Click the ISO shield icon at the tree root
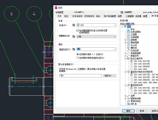Image resolution: width=158 pixels, height=120 pixels. pos(125,26)
